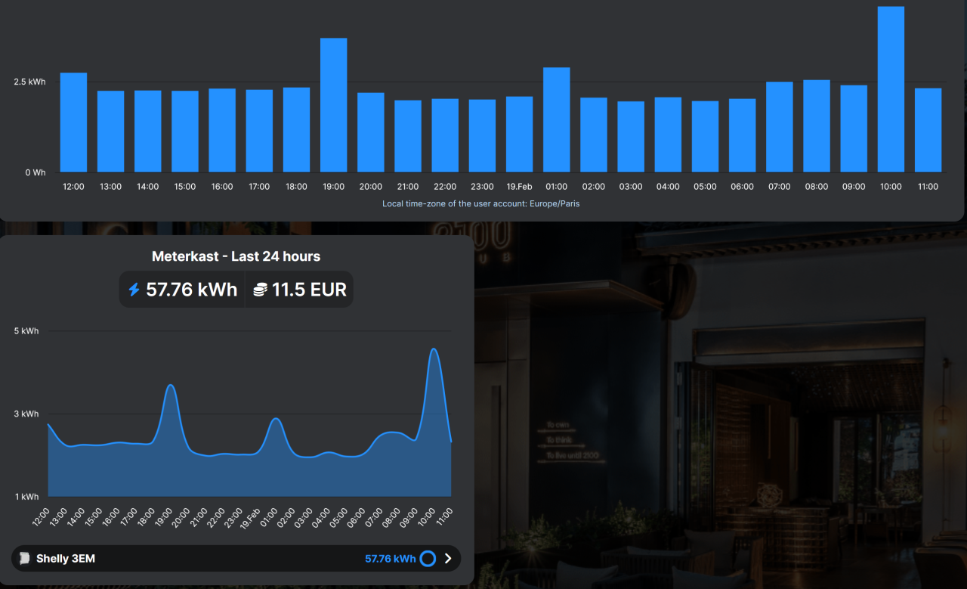Click the last bar at 11:00 in the bar chart
Viewport: 967px width, 589px height.
click(928, 130)
